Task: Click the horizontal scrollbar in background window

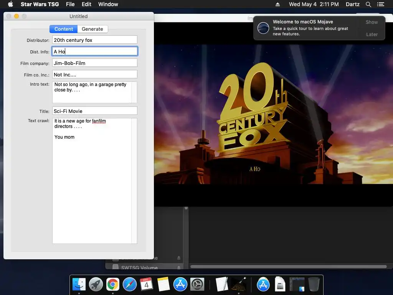Action: pos(289,267)
